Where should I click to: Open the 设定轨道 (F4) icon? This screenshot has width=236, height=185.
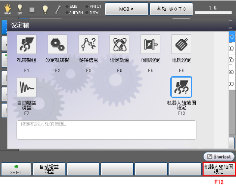(x=119, y=44)
